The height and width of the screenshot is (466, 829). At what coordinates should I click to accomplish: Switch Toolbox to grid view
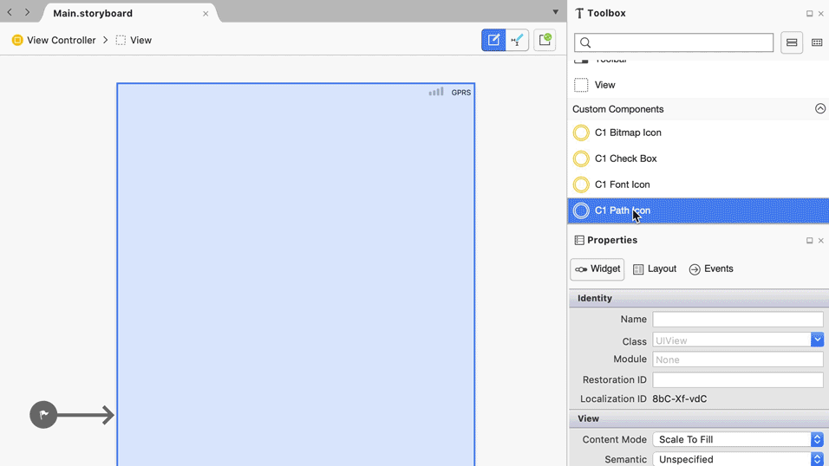[817, 42]
